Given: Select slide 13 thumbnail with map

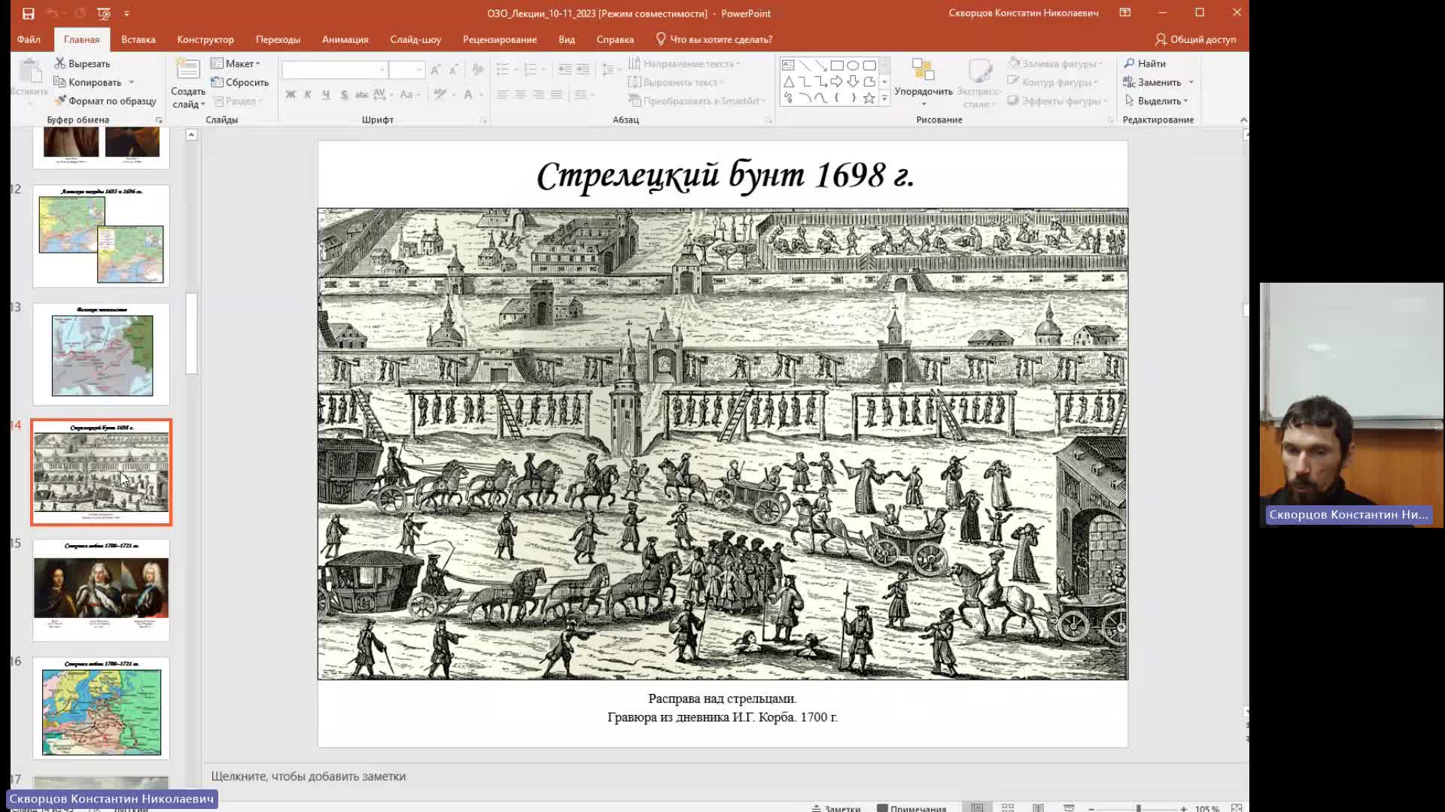Looking at the screenshot, I should (x=102, y=354).
